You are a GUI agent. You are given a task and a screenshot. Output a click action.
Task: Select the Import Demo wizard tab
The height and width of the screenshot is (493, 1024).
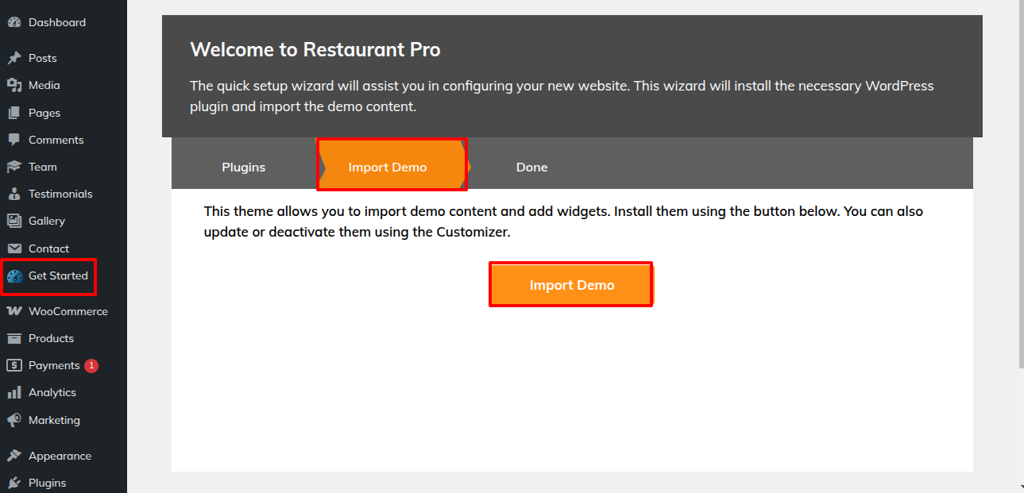coord(389,167)
